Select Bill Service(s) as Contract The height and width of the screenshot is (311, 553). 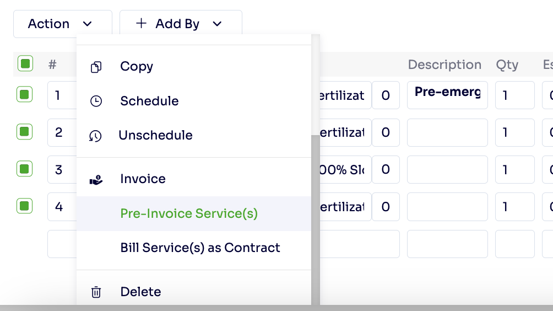pos(200,248)
